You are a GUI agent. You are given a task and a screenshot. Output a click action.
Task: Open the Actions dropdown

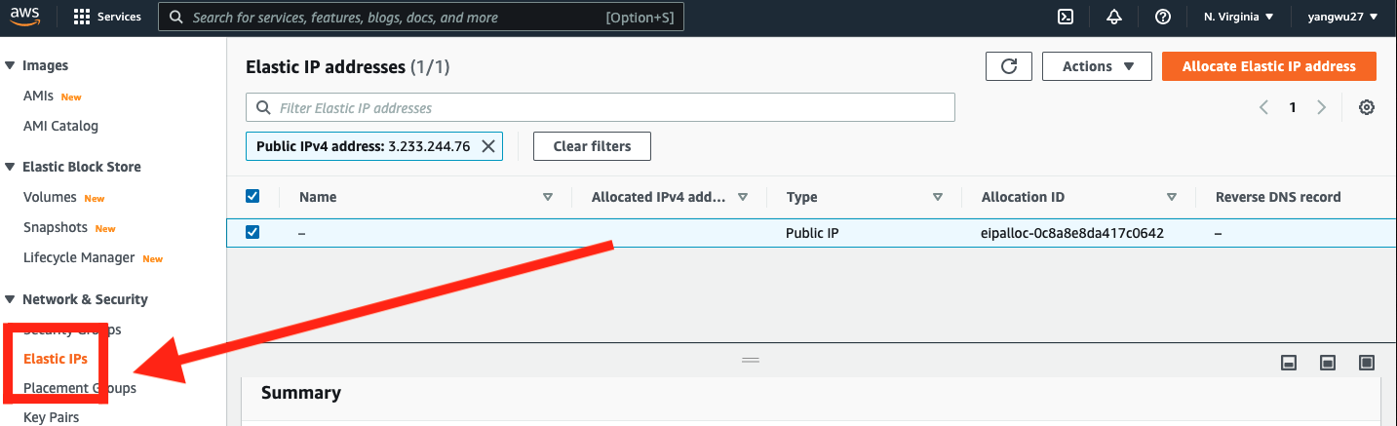tap(1097, 66)
